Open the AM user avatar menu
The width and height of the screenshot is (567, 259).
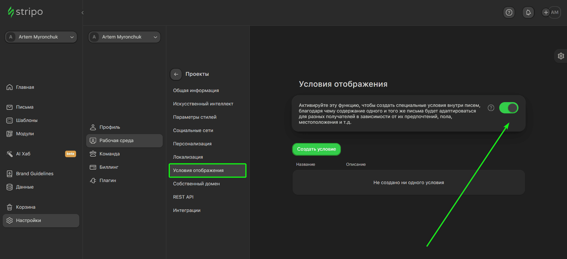tap(555, 12)
